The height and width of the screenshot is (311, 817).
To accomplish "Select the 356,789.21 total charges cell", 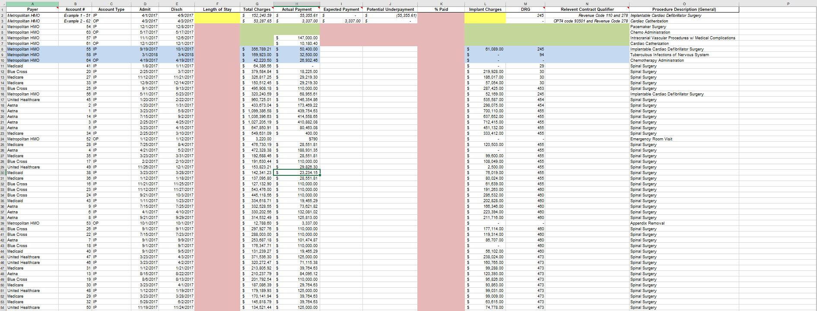I will pyautogui.click(x=257, y=49).
